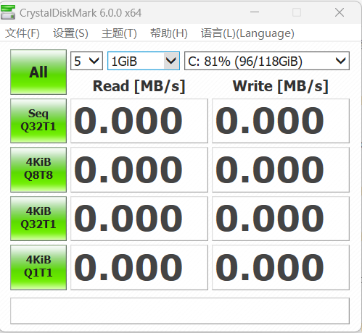Viewport: 362px width, 333px height.
Task: Run the 4KiB Q1T1 test
Action: pos(38,267)
